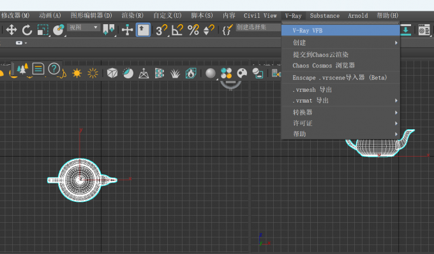Viewport: 434px width, 254px height.
Task: Open Chaos Cosmos 浏览器
Action: click(341, 66)
